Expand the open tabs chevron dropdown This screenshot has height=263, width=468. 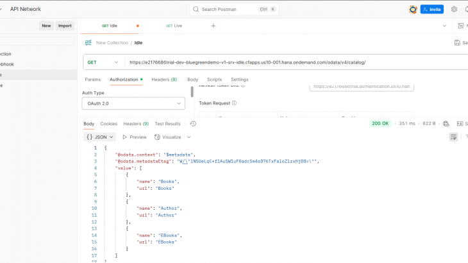444,26
